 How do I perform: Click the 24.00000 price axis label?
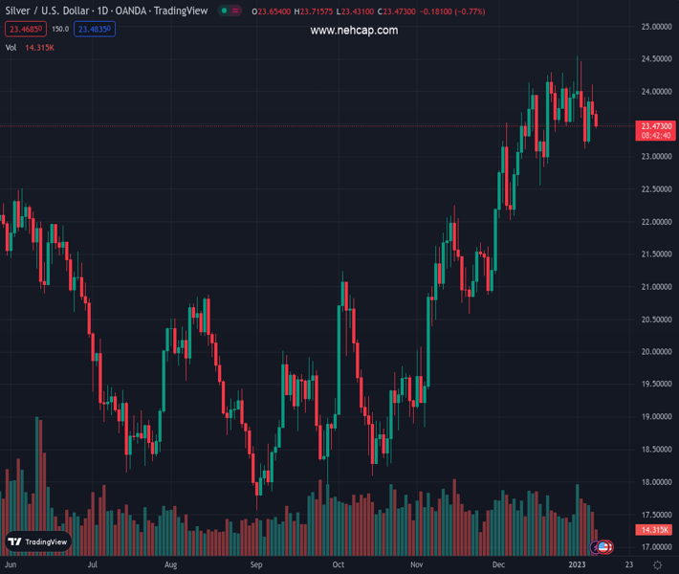pyautogui.click(x=656, y=92)
